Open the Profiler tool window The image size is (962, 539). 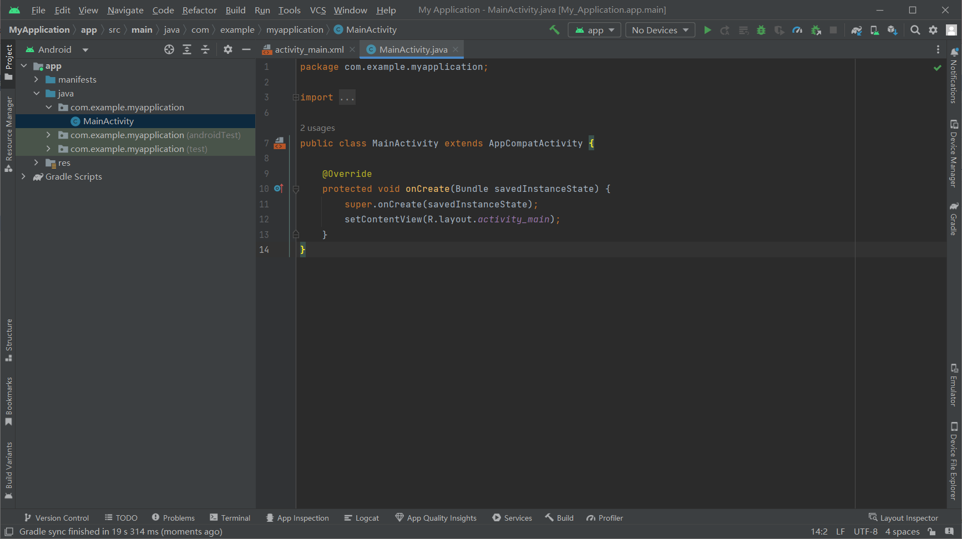(x=605, y=518)
